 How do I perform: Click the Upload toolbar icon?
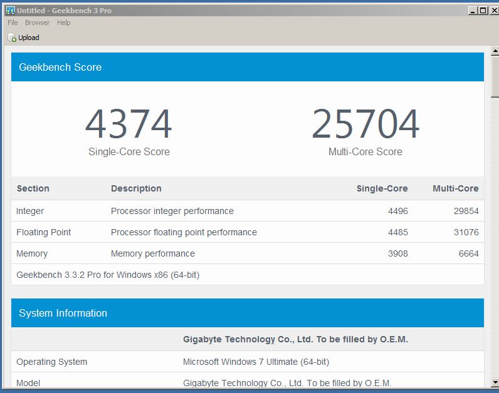pyautogui.click(x=12, y=38)
